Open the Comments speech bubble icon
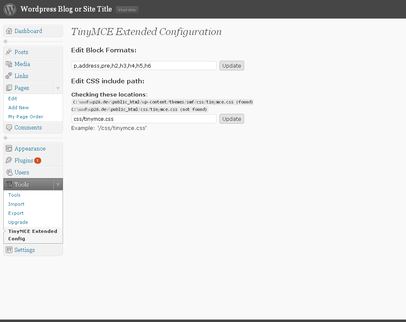406x322 pixels. coord(9,127)
